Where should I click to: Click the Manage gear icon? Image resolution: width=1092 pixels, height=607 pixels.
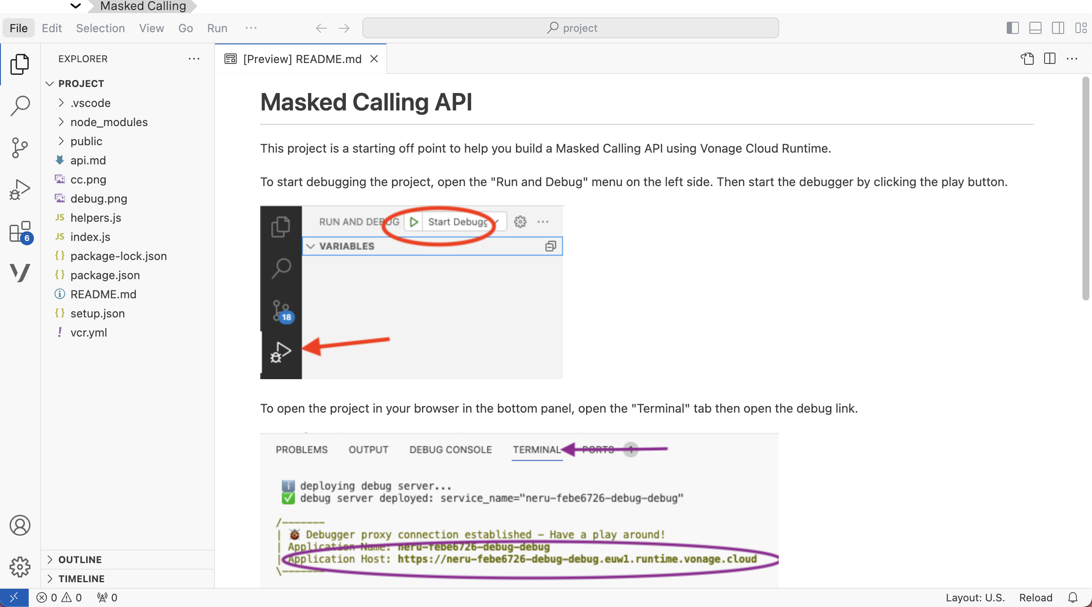20,567
